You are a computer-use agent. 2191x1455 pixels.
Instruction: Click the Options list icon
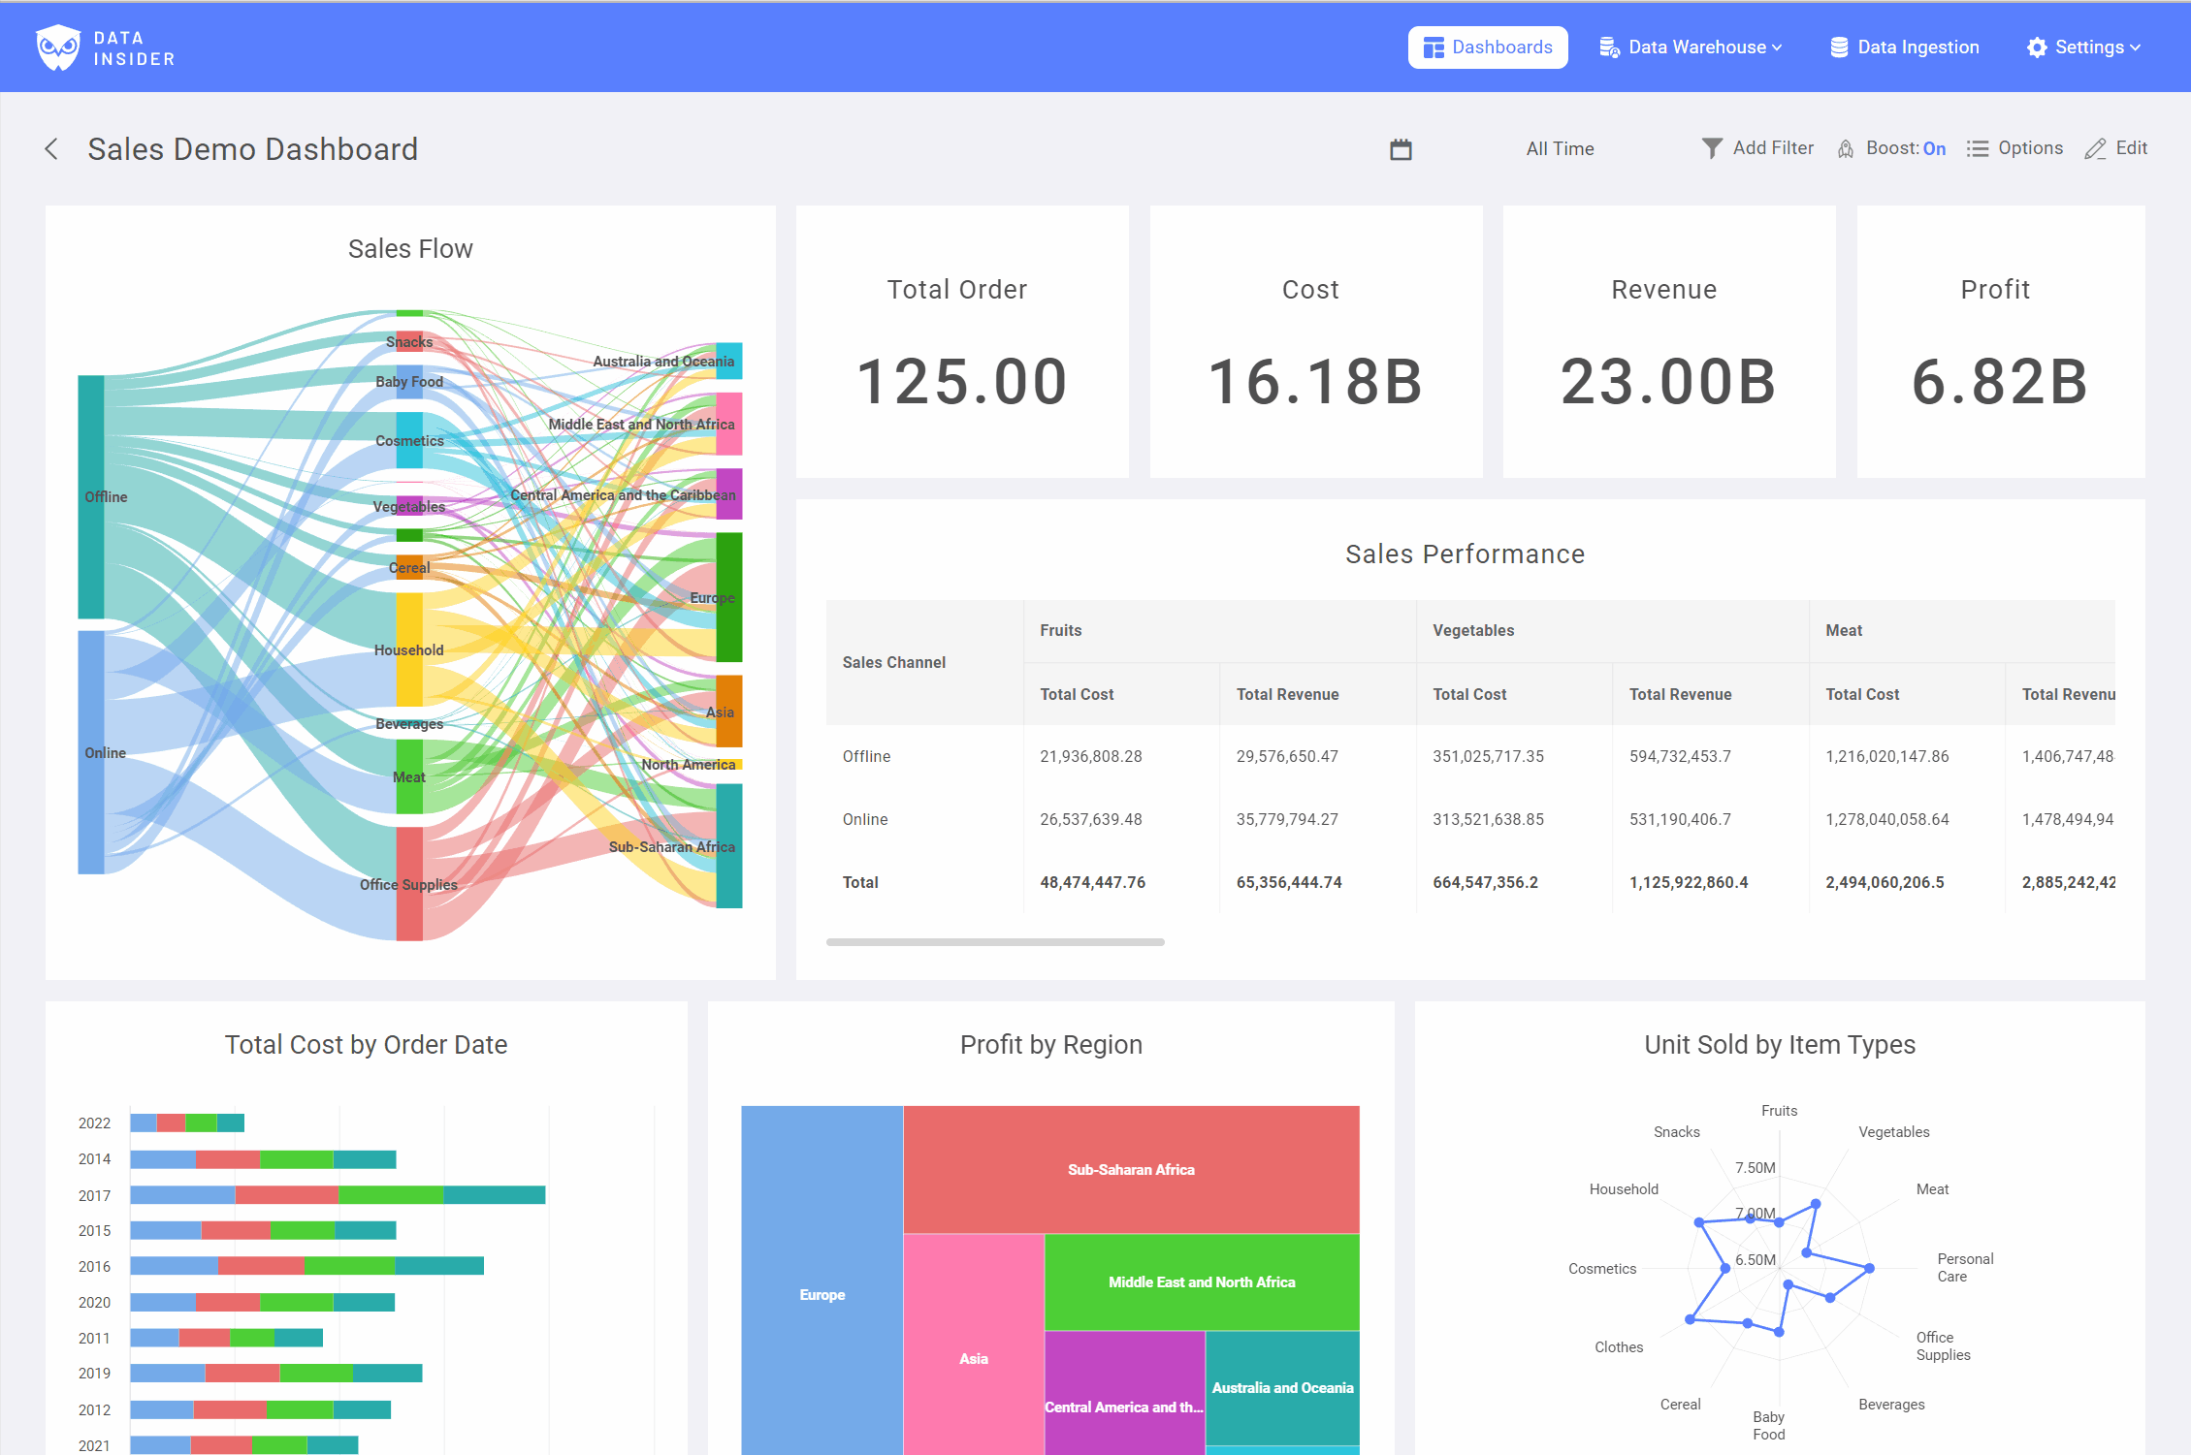click(1977, 149)
